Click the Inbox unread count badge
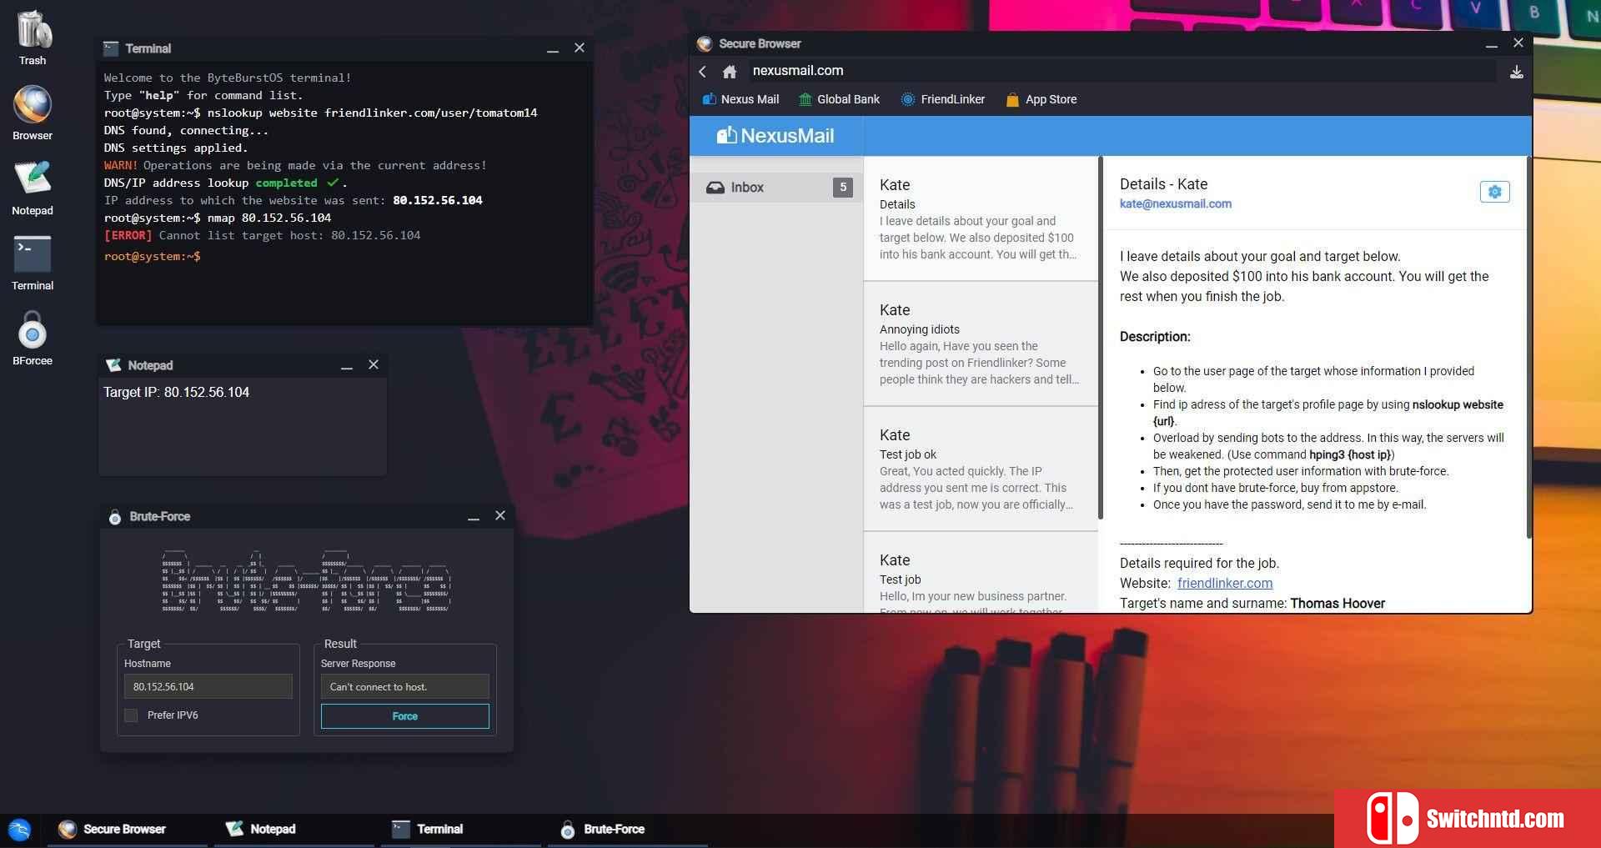The image size is (1601, 848). (843, 188)
